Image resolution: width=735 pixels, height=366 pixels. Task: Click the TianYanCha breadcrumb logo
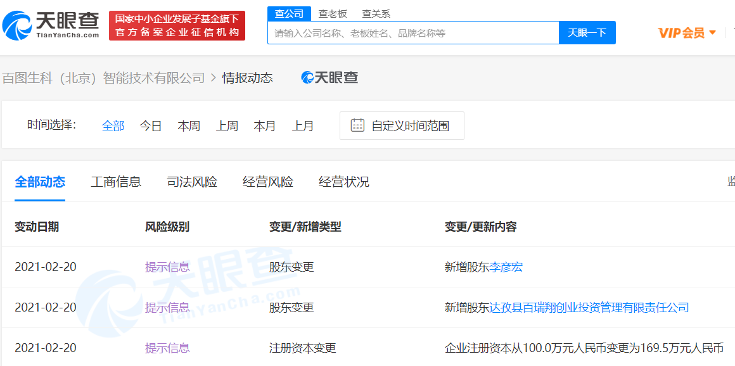point(329,78)
